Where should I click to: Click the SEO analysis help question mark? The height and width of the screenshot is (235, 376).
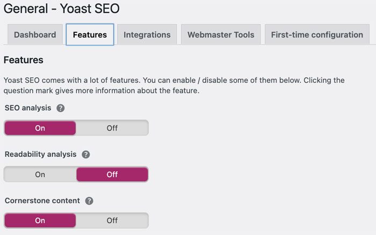click(x=61, y=108)
